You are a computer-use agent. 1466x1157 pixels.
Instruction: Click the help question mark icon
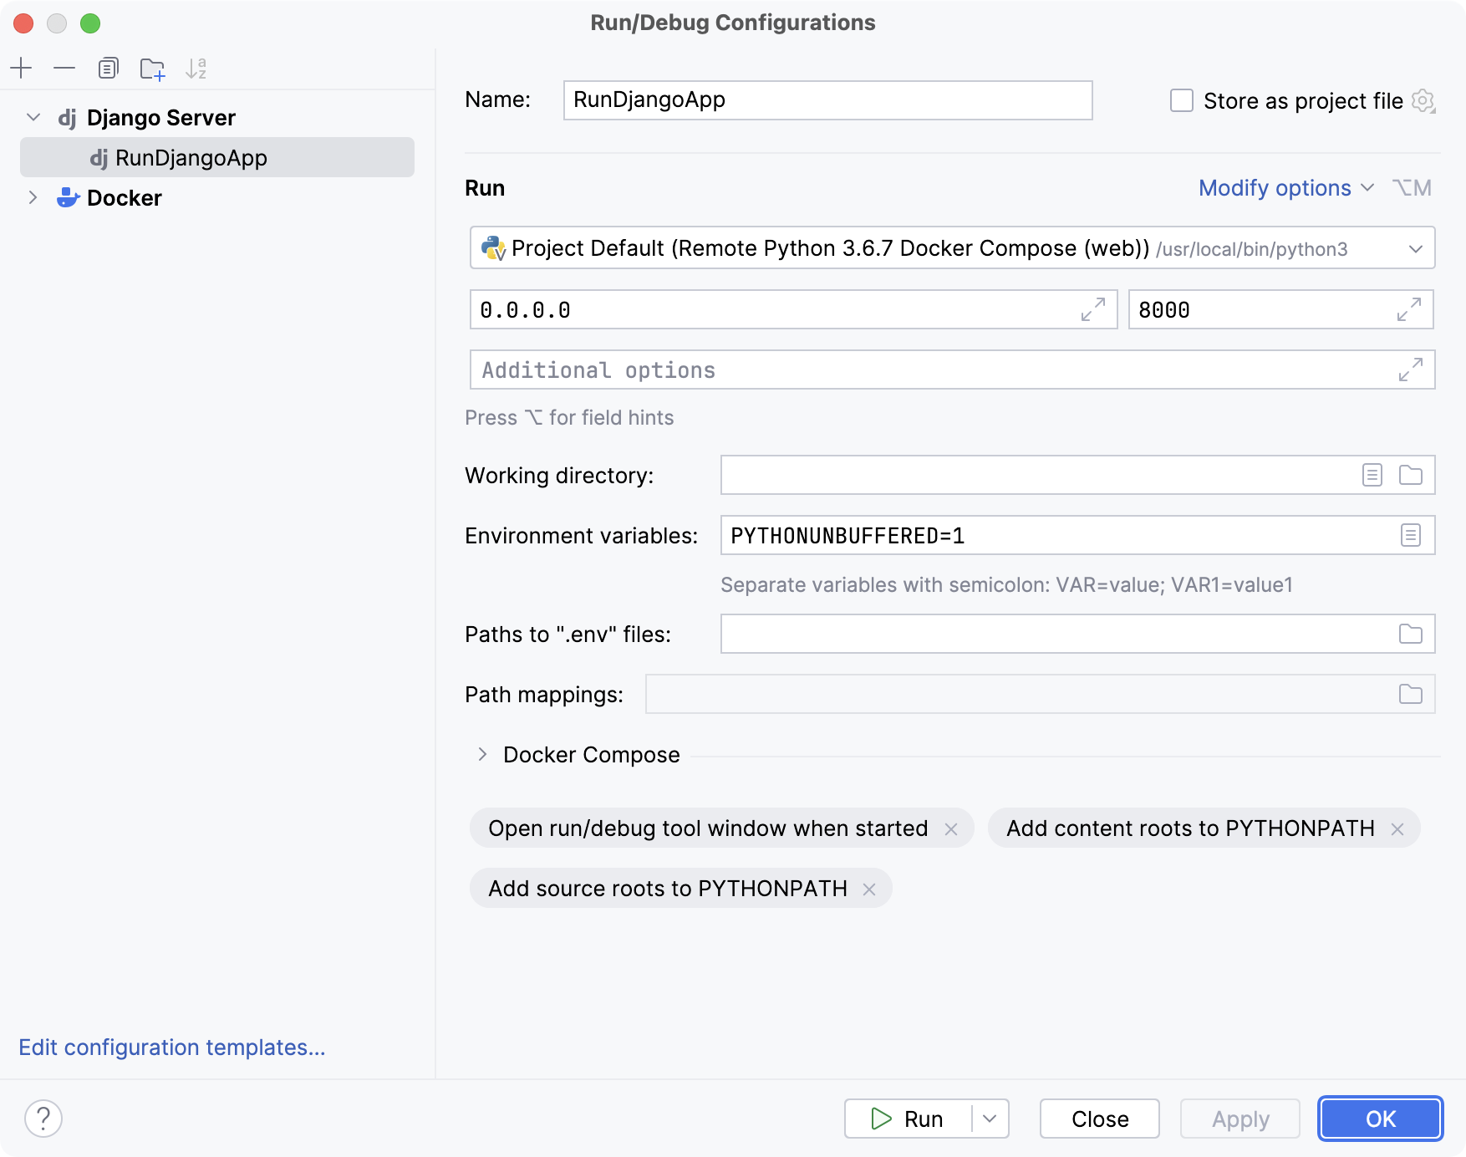(43, 1118)
